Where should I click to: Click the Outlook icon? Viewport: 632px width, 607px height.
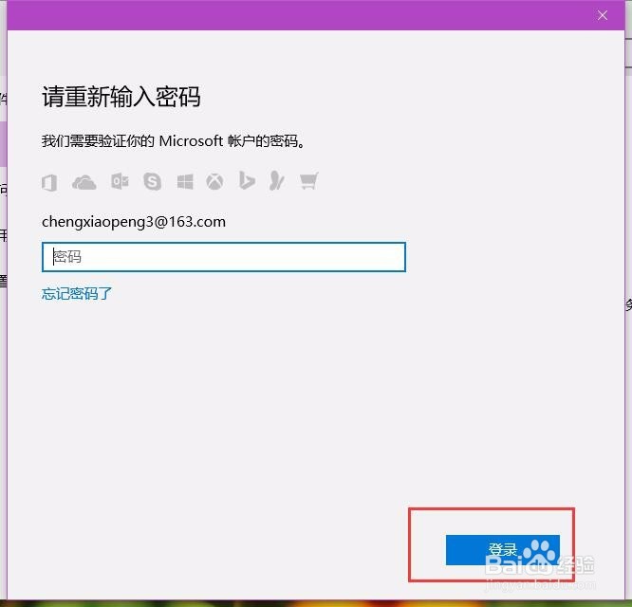pos(120,181)
